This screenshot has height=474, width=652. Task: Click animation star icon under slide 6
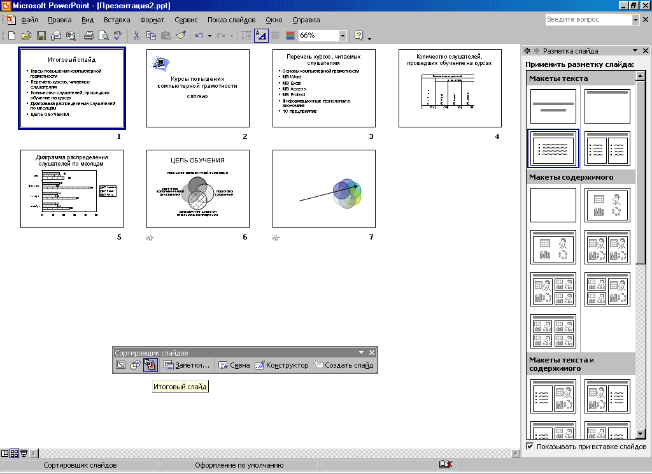150,238
